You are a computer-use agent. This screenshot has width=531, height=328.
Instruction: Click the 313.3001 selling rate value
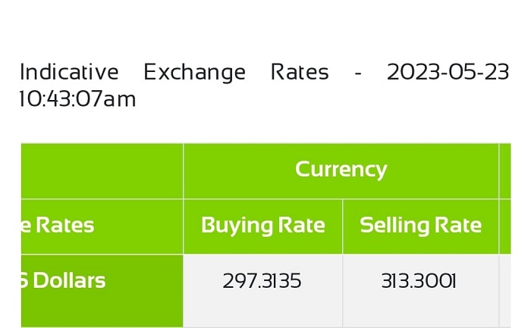(x=419, y=281)
